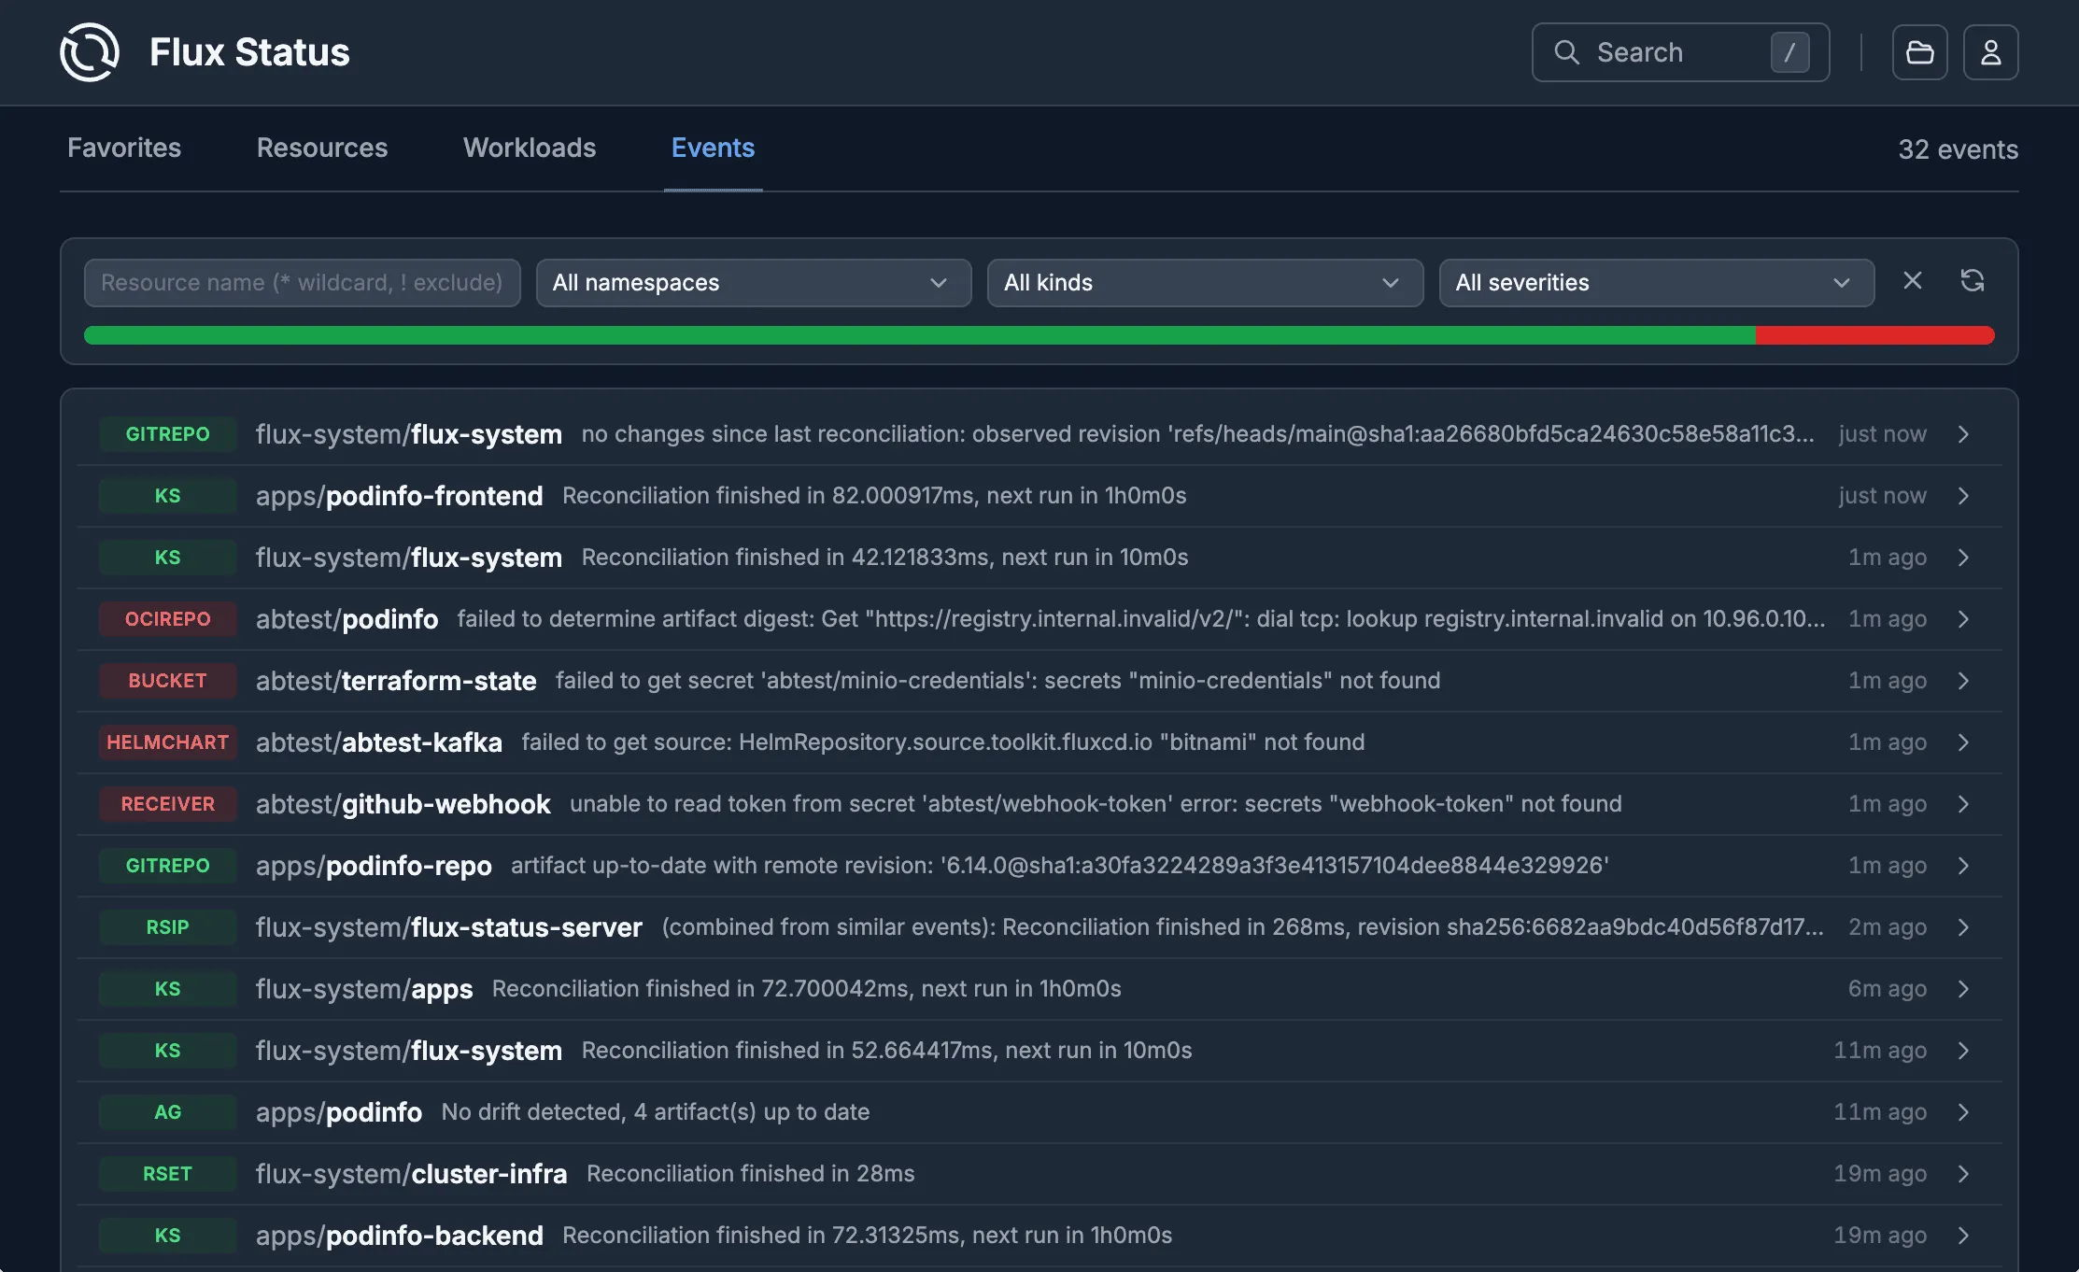Click the '6m ago' timestamp

click(x=1887, y=989)
